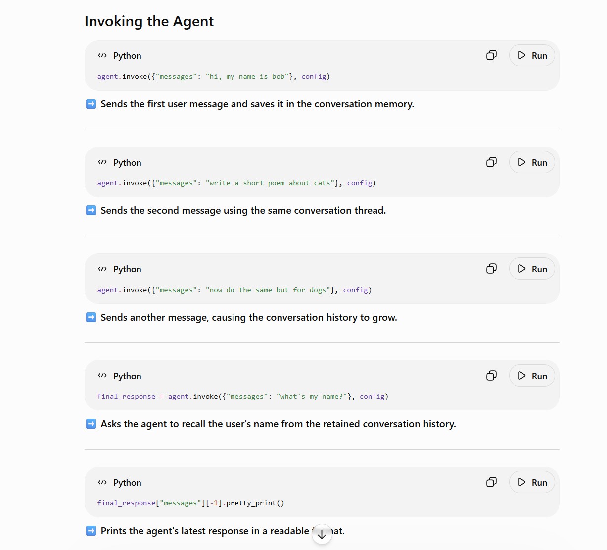Click the code icon in the dogs block
The height and width of the screenshot is (550, 607).
coord(102,269)
